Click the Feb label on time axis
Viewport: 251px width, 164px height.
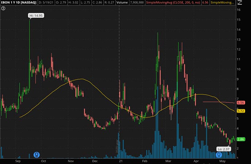(x=144, y=160)
